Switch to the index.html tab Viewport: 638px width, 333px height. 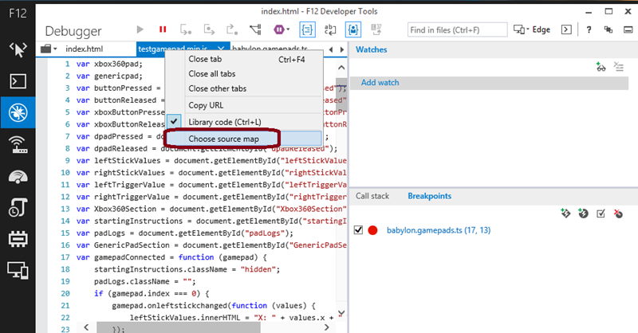(85, 49)
